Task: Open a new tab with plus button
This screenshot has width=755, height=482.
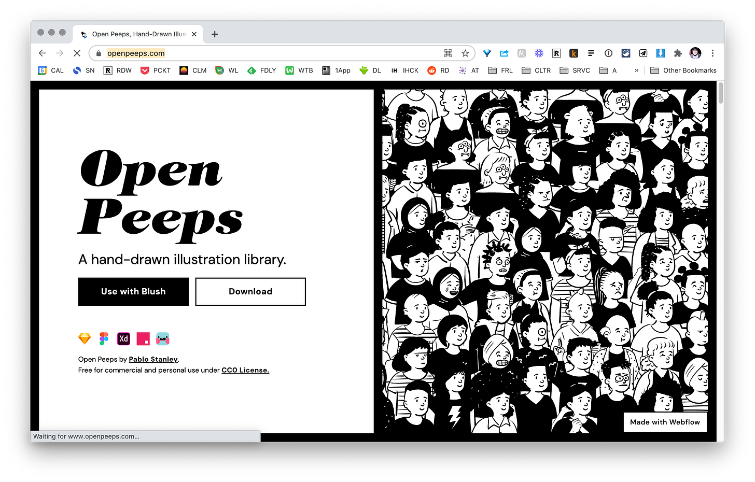Action: click(x=215, y=34)
